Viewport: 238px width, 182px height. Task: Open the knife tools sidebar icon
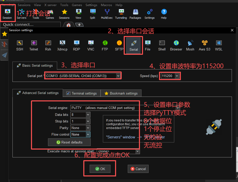(5, 44)
